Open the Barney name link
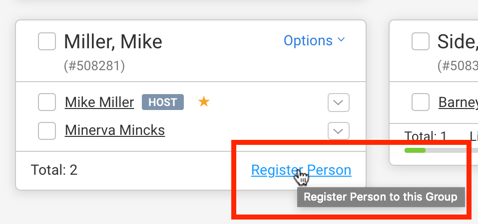 click(x=458, y=103)
